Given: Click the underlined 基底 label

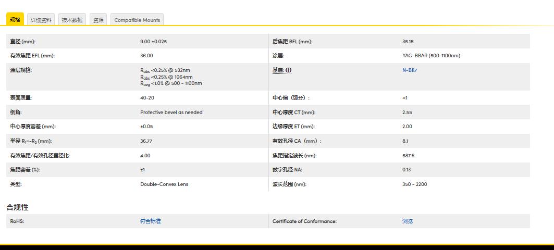Looking at the screenshot, I should pos(278,70).
